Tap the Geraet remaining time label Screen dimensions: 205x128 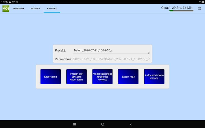[x=177, y=7]
